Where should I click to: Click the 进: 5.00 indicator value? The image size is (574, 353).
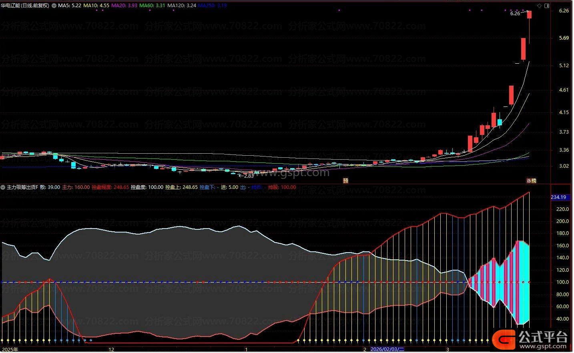pos(229,187)
